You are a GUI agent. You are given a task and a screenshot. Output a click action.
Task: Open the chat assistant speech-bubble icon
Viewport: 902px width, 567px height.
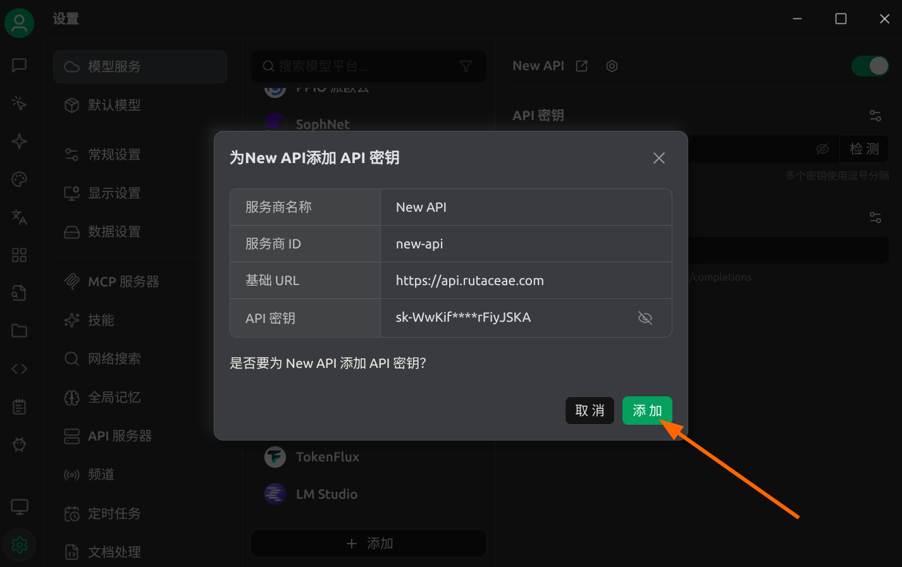coord(19,65)
